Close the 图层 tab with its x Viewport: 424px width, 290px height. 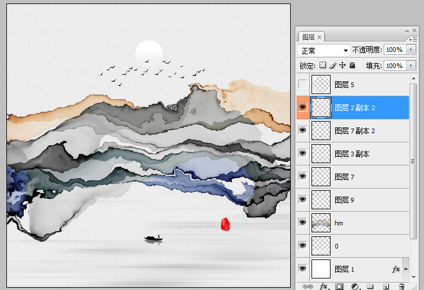click(x=320, y=37)
